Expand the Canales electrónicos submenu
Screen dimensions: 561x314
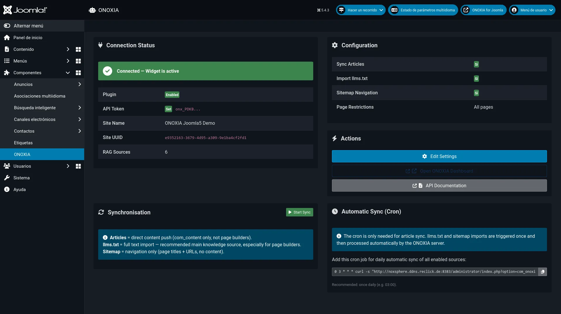click(79, 119)
